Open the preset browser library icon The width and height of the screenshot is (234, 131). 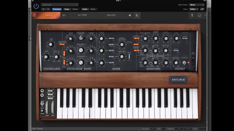[x=64, y=15]
